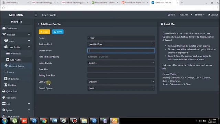Image resolution: width=220 pixels, height=124 pixels.
Task: Switch to the first Air Fiber Techology tab
Action: (x=45, y=3)
